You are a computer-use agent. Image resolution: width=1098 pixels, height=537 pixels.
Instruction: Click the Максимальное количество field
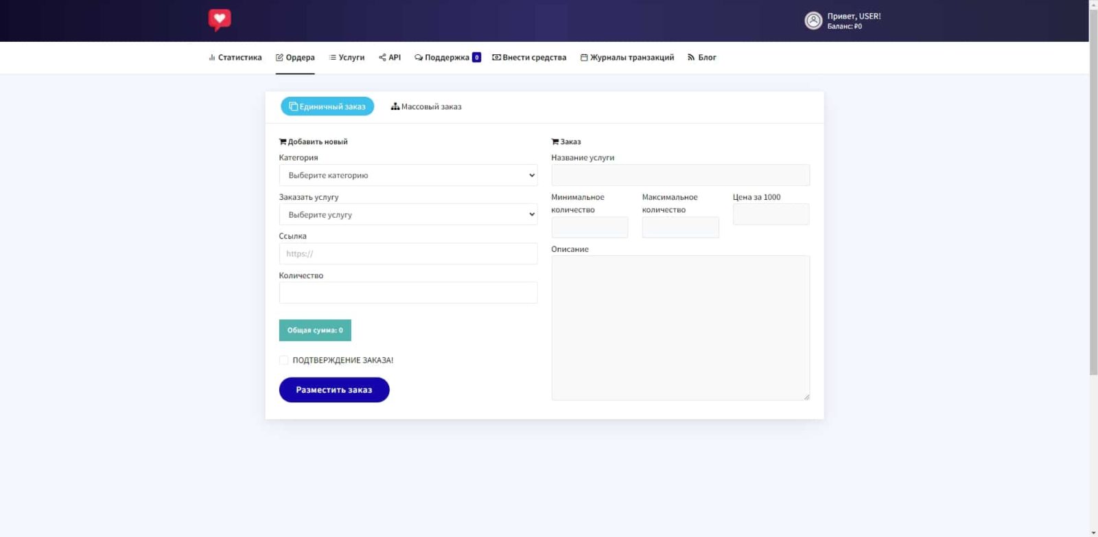coord(681,227)
